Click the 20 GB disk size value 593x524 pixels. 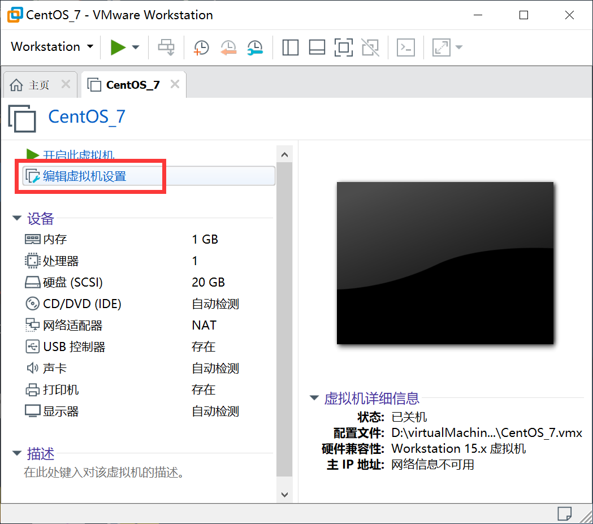click(x=209, y=283)
